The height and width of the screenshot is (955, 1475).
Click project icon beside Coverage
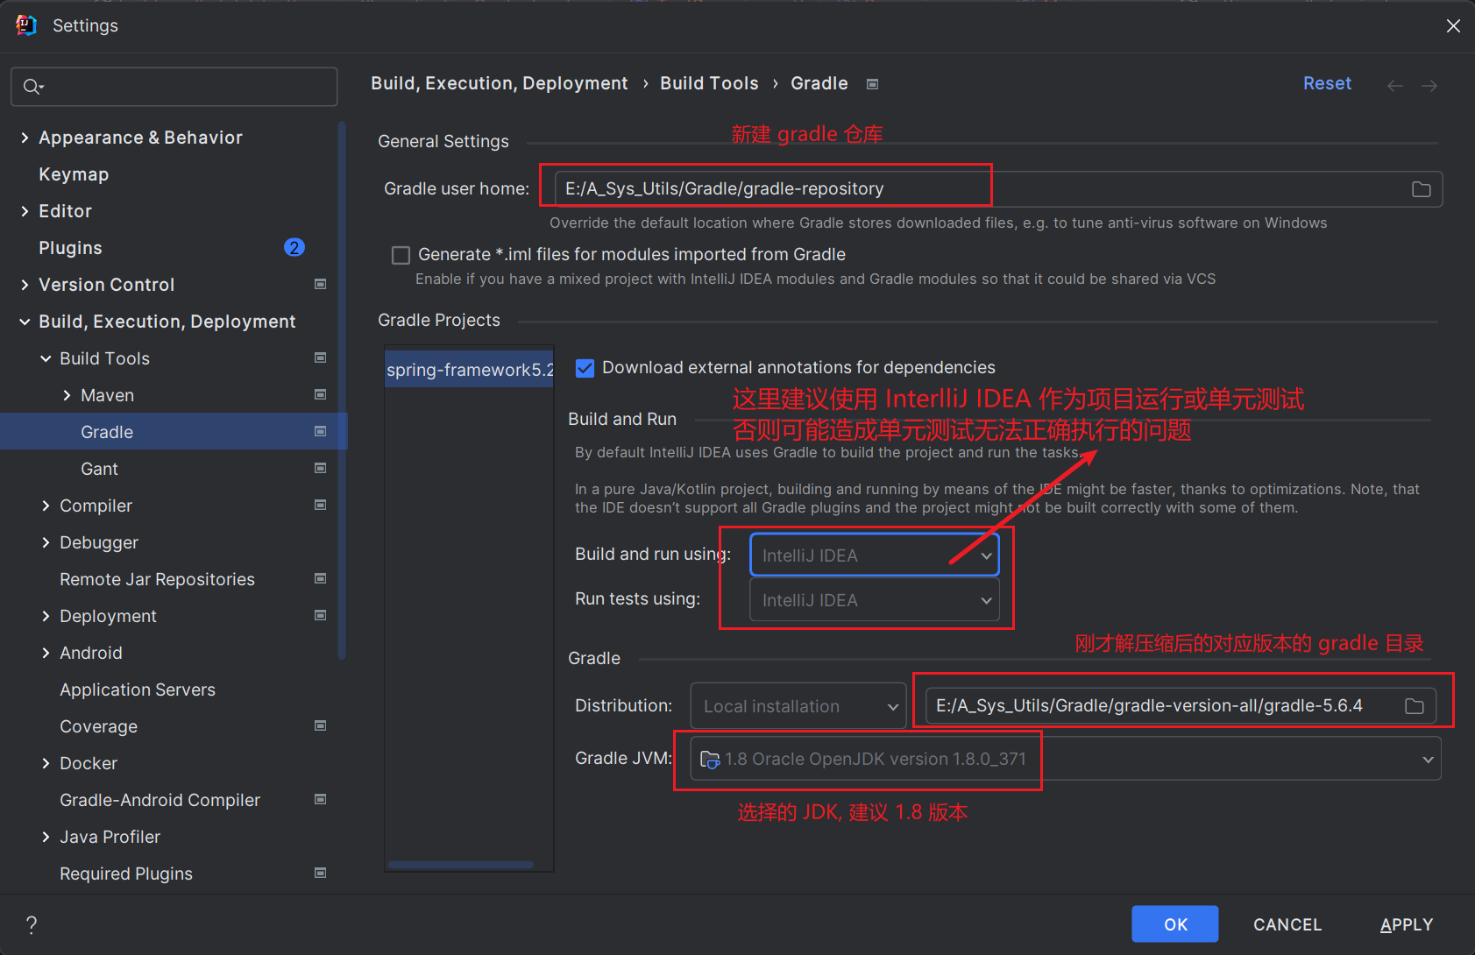[x=321, y=725]
